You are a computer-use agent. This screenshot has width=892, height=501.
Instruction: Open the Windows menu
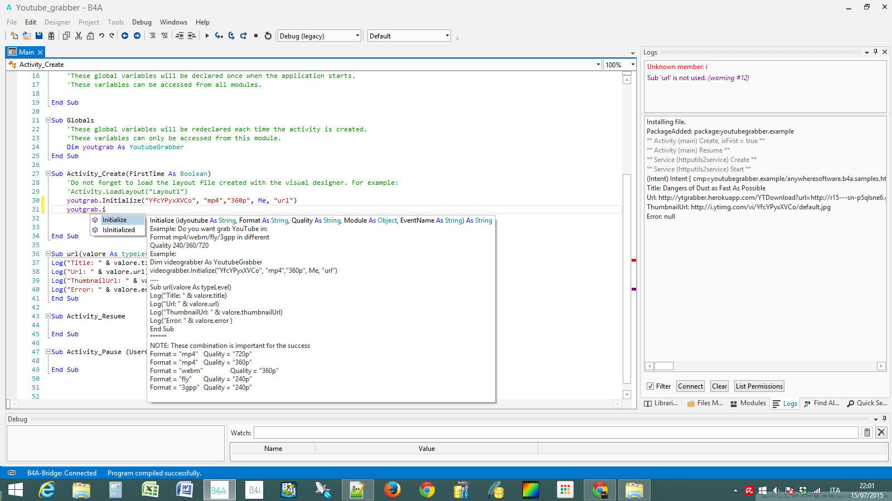point(173,22)
